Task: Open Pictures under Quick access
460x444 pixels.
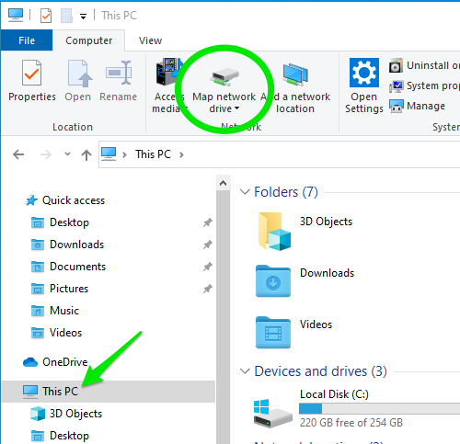Action: pyautogui.click(x=69, y=289)
